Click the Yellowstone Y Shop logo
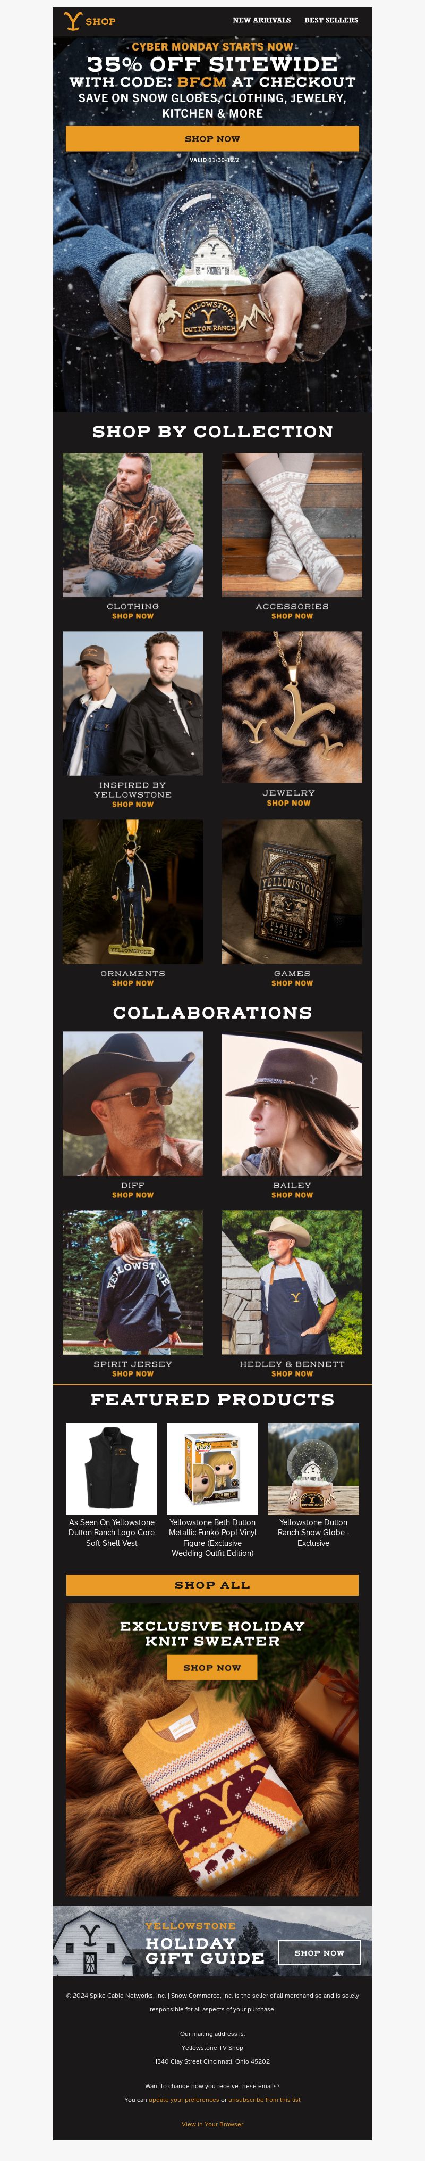The height and width of the screenshot is (2161, 425). point(89,21)
